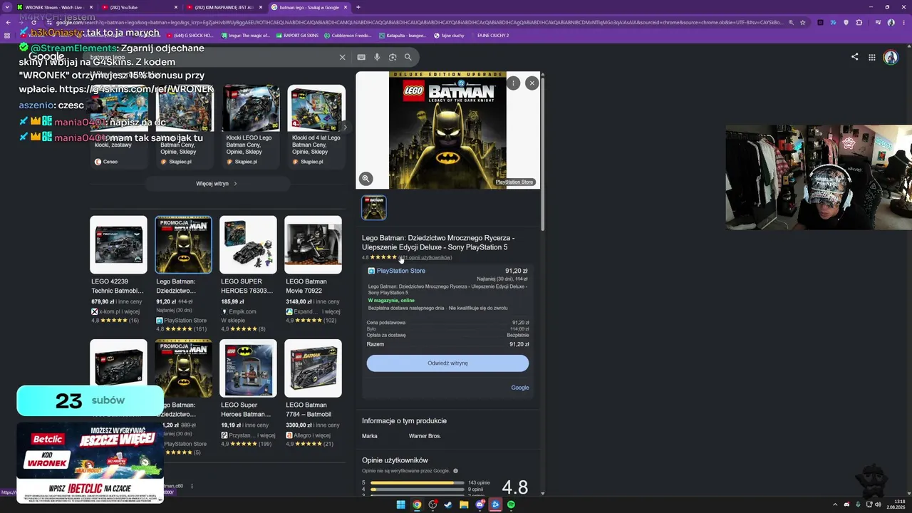This screenshot has height=513, width=912.
Task: Open options for the bottom search result
Action: coord(192,486)
